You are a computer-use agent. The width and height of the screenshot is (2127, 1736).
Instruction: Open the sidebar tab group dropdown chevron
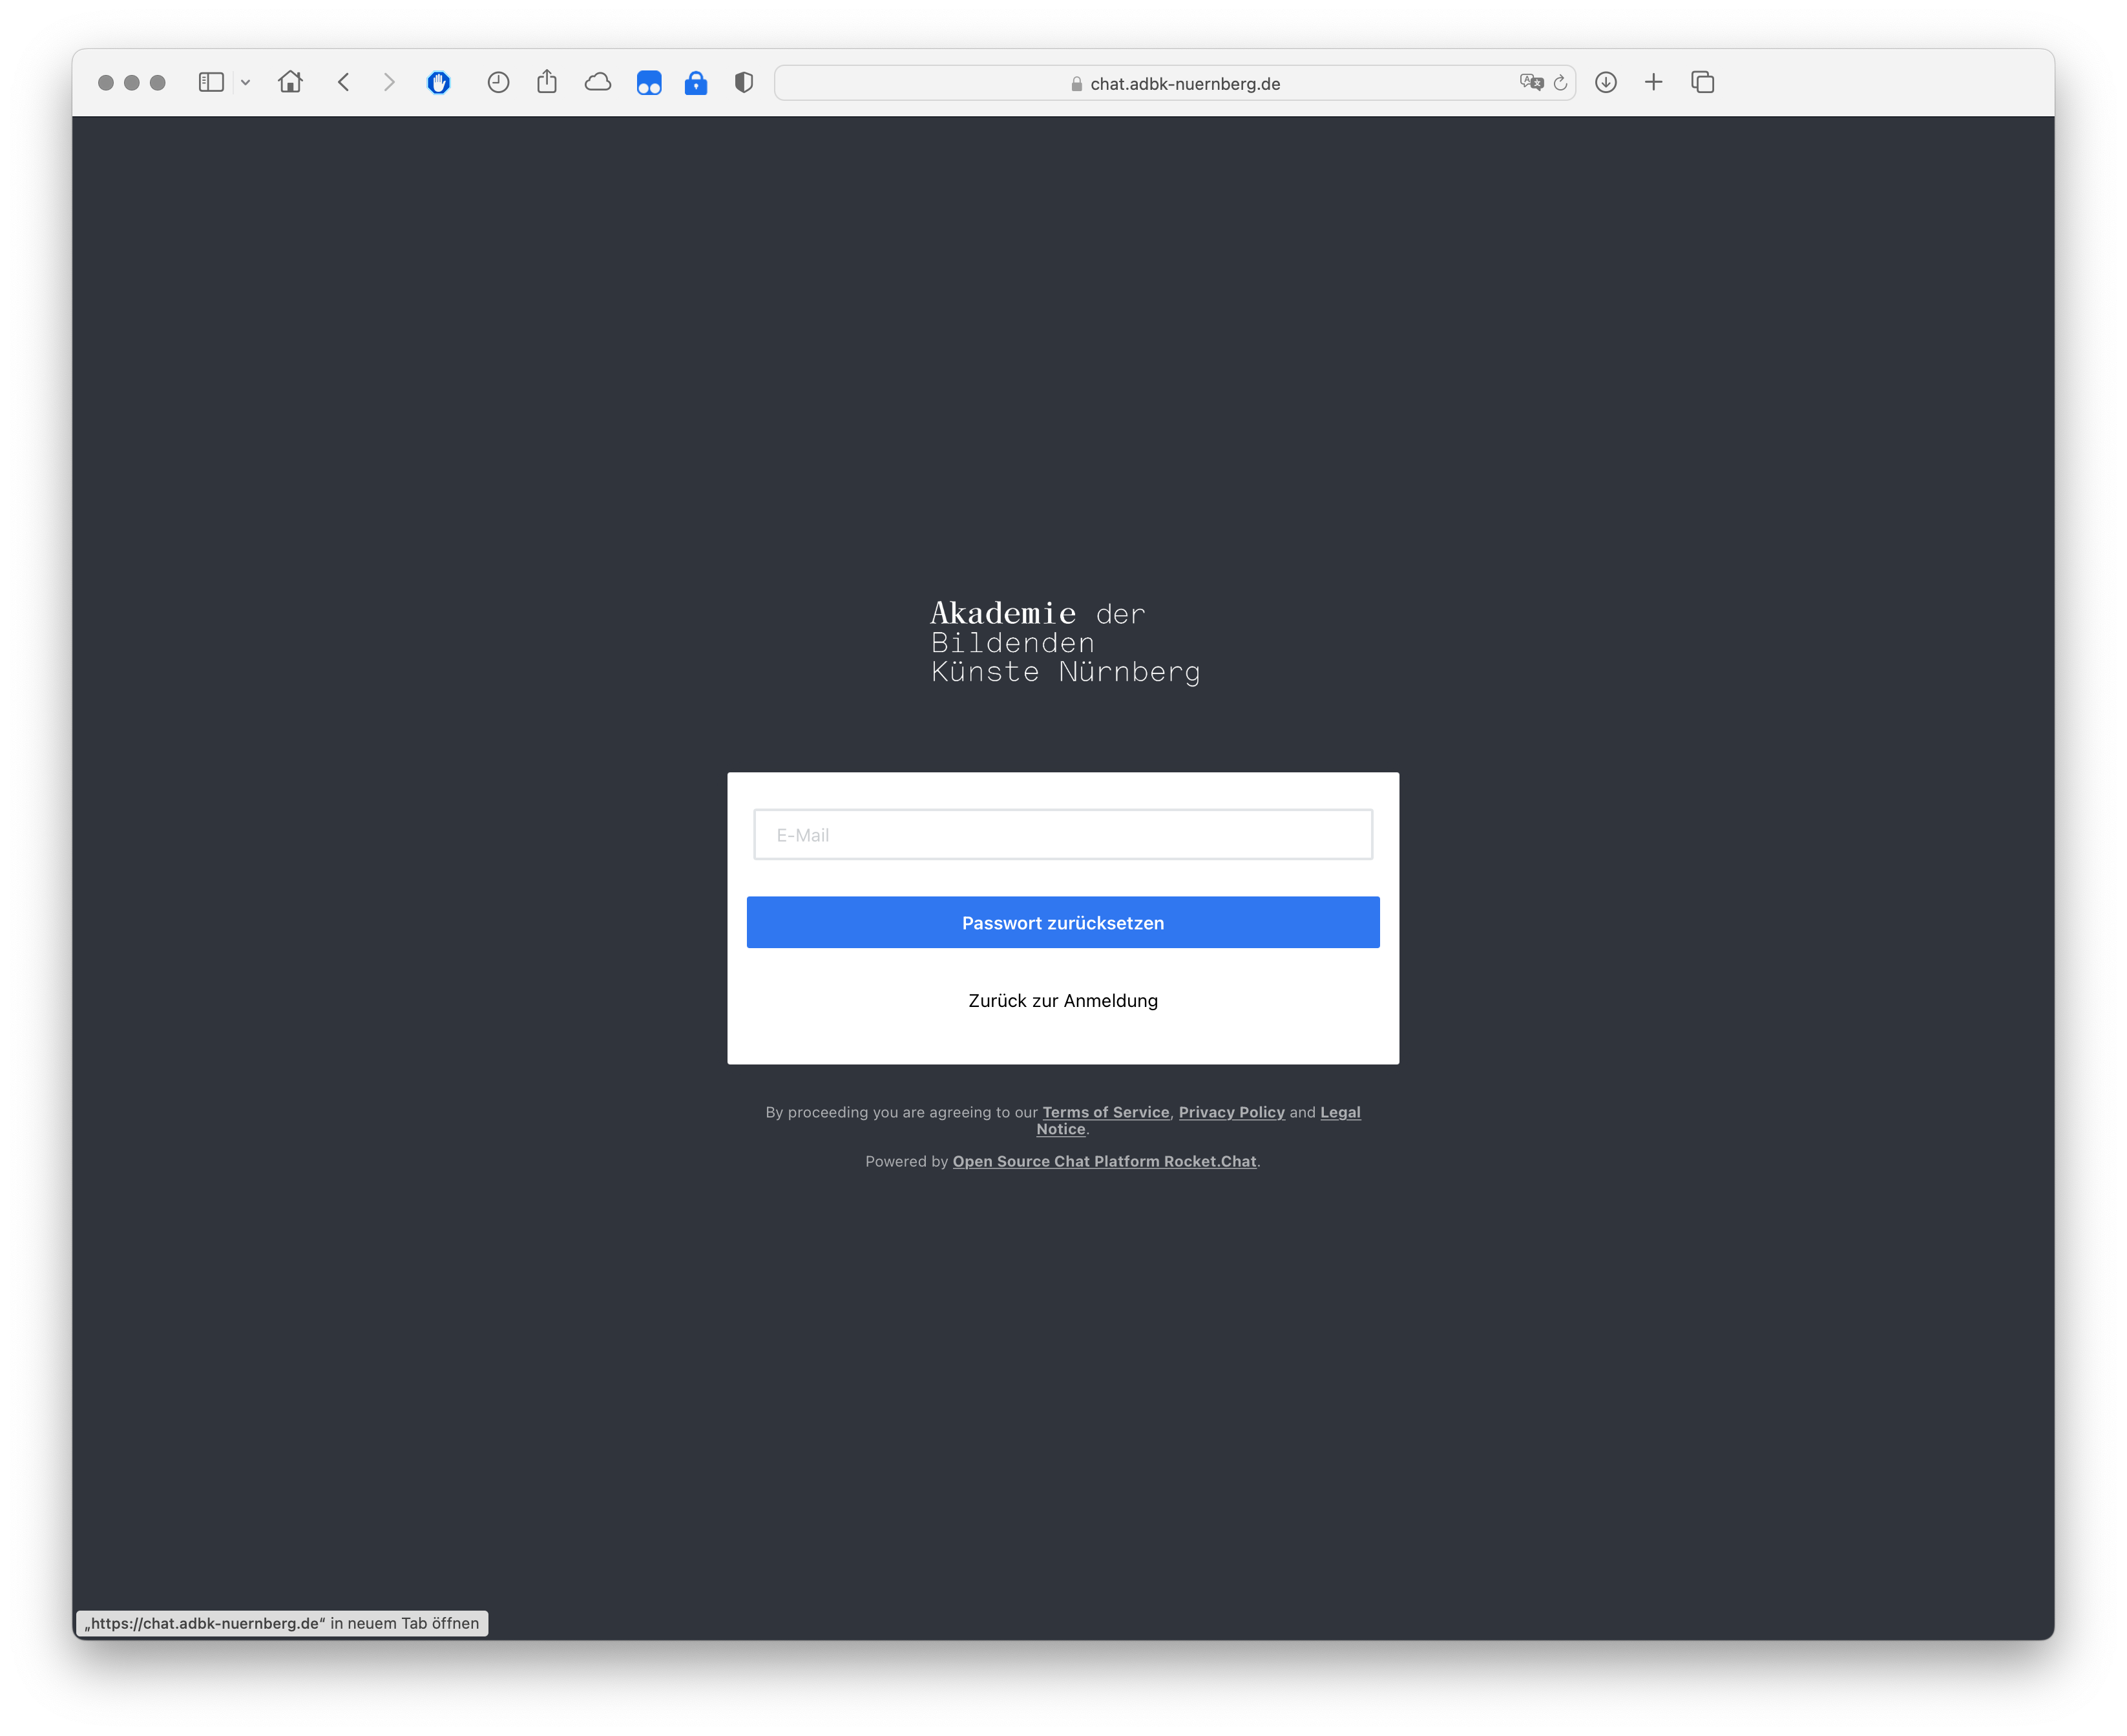245,83
